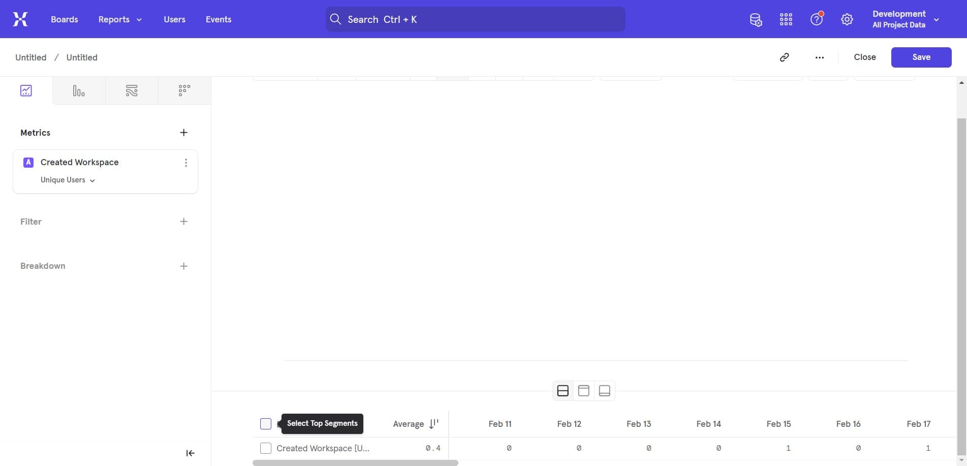Select split view layout for the table
Image resolution: width=967 pixels, height=466 pixels.
563,390
